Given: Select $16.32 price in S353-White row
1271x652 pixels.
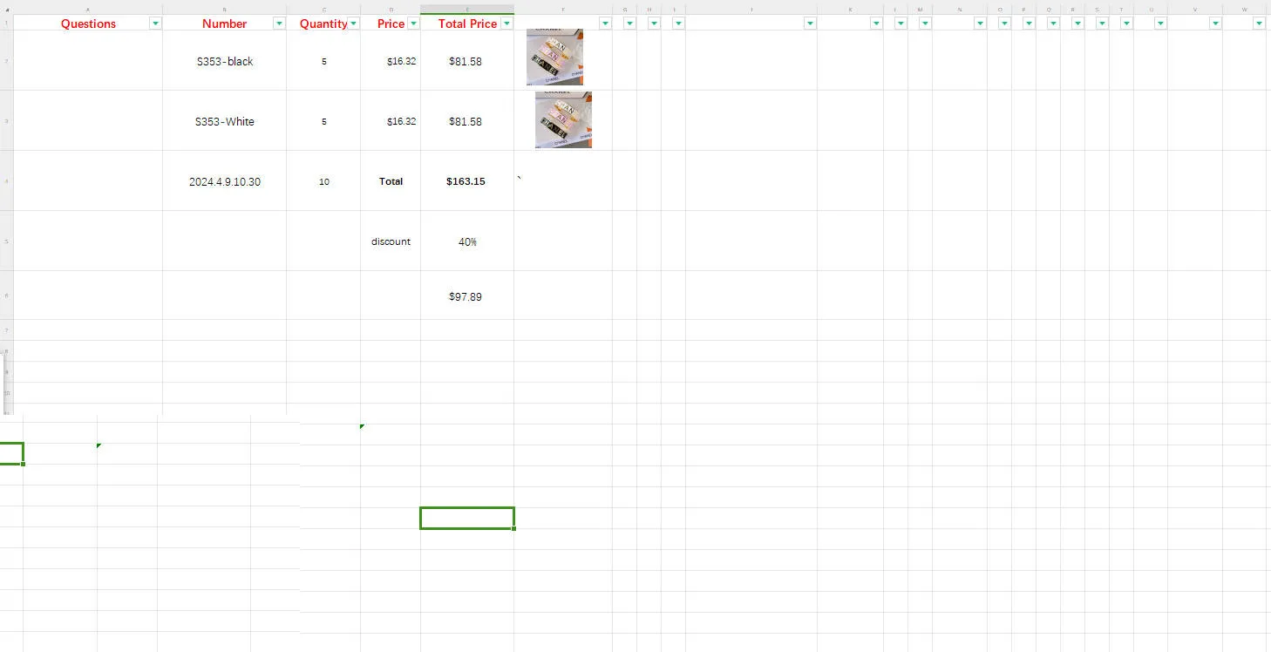Looking at the screenshot, I should click(391, 121).
